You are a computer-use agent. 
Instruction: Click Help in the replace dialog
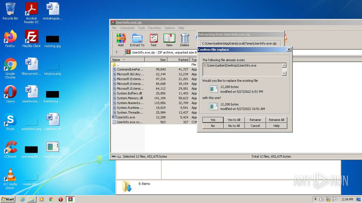[x=277, y=126]
